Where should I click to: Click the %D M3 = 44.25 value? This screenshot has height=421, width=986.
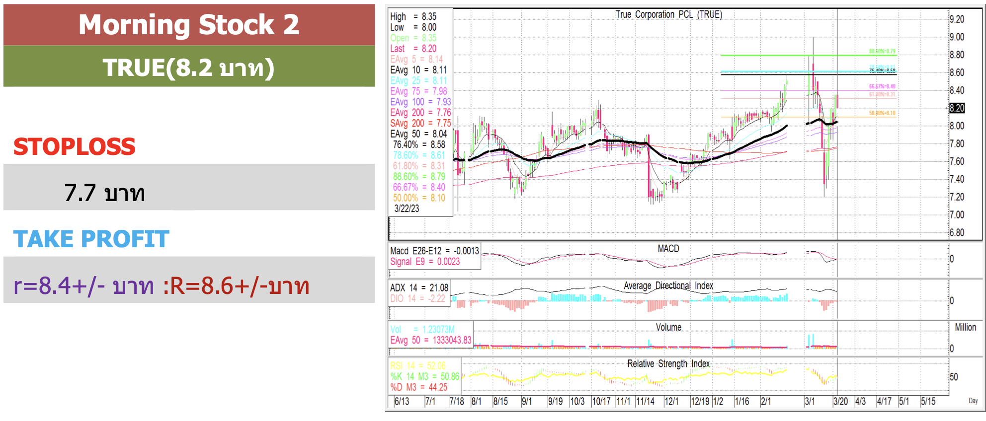tap(418, 387)
